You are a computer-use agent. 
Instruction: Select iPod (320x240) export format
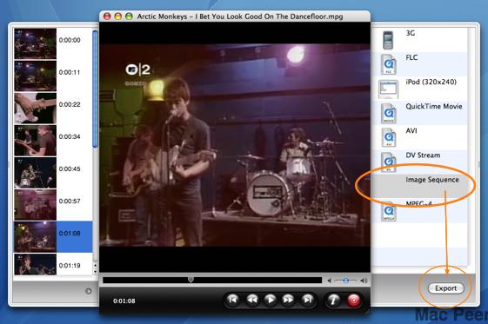tap(420, 89)
